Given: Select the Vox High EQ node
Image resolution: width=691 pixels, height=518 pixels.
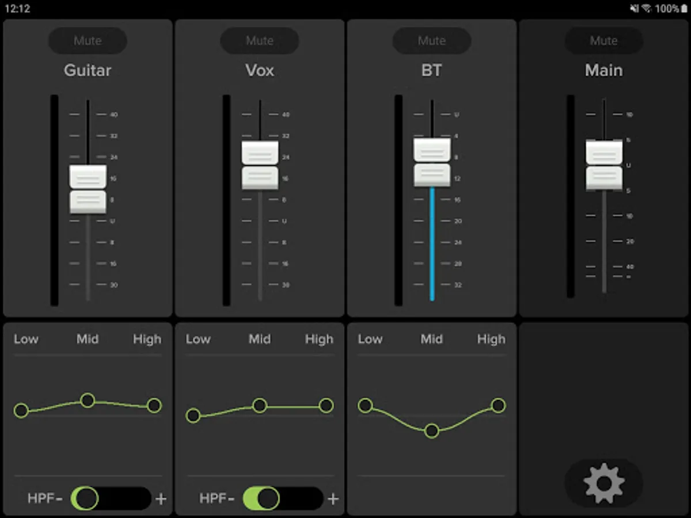Looking at the screenshot, I should pos(326,406).
